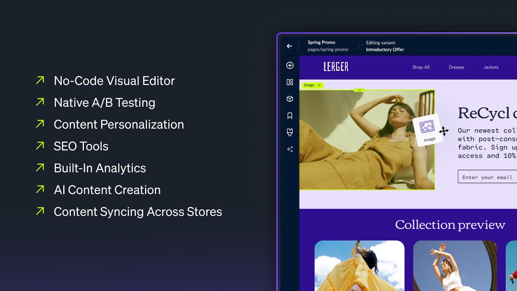Screen dimensions: 517x291
Task: Click the drag handle above the hero image
Action: tap(359, 90)
